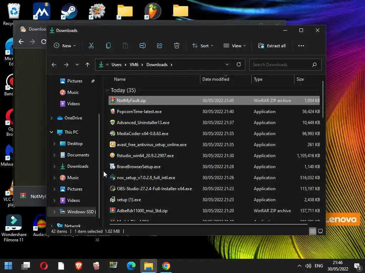365x273 pixels.
Task: Sort by Size column header
Action: point(300,79)
